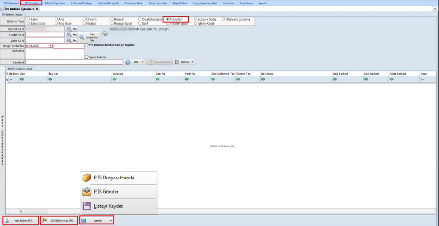
Task: Click the round blue icon beside Karekod field
Action: 128,62
